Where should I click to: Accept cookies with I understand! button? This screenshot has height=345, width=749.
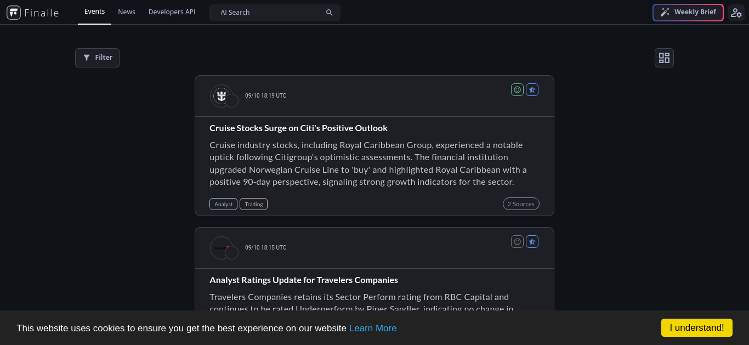pyautogui.click(x=697, y=327)
